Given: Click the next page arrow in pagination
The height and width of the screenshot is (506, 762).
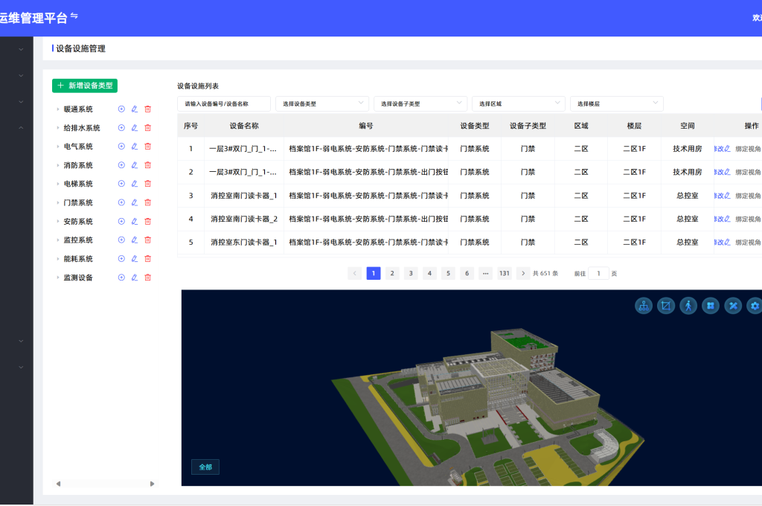Looking at the screenshot, I should point(523,273).
